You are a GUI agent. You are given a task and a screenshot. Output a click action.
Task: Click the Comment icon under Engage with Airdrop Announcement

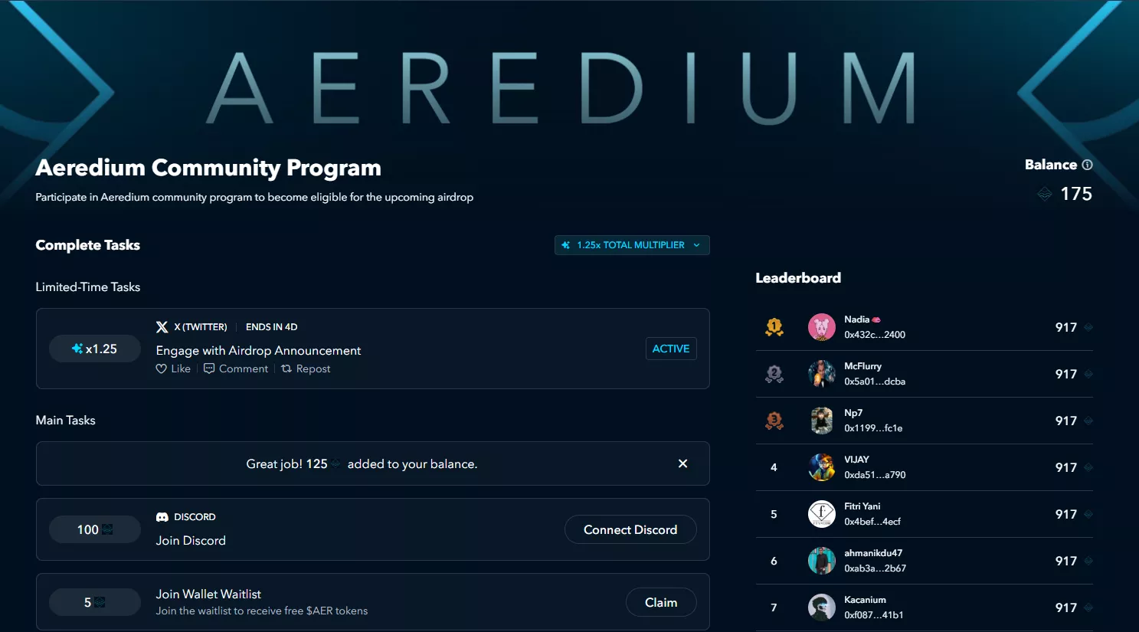(208, 368)
